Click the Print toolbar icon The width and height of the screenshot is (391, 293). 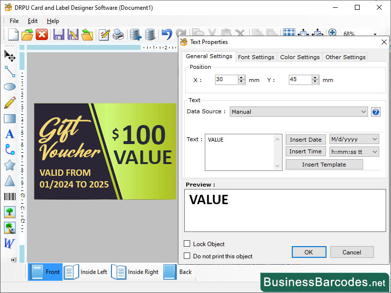pos(119,34)
